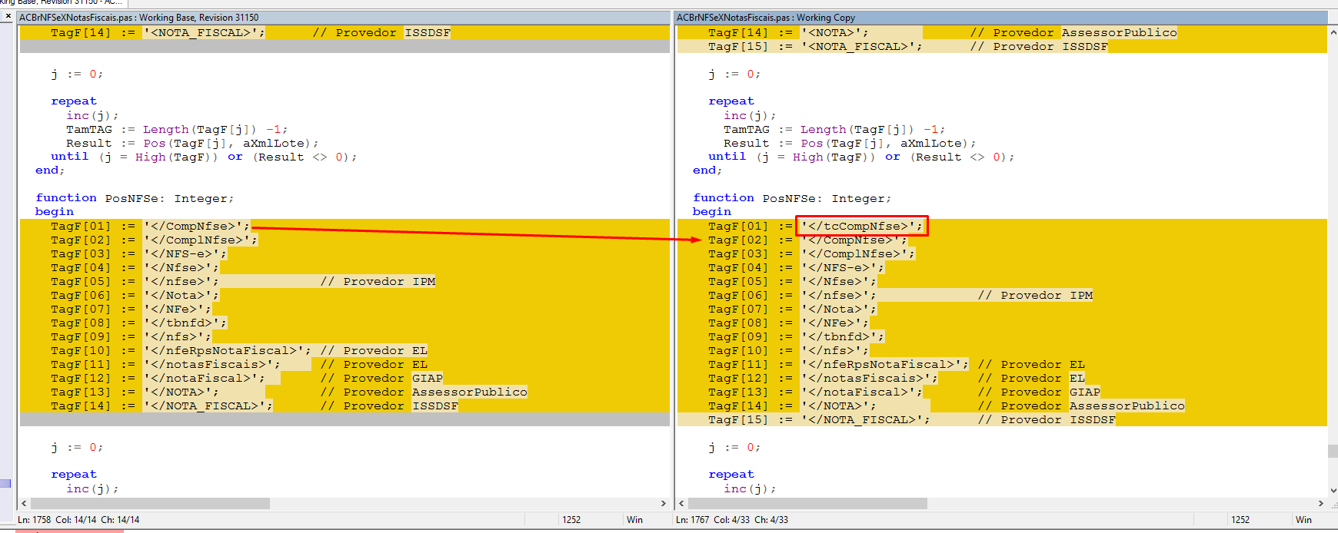This screenshot has height=533, width=1338.
Task: Select TagF[08] '</tbnfd>' line in Working Base
Action: coord(344,323)
